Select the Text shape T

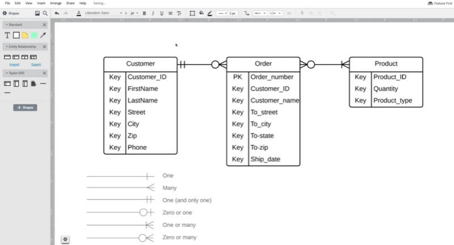tap(7, 35)
